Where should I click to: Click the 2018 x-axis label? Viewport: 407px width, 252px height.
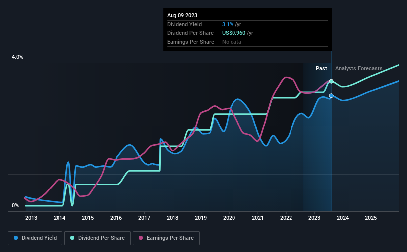[173, 218]
